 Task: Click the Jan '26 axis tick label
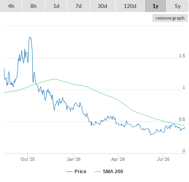[73, 159]
